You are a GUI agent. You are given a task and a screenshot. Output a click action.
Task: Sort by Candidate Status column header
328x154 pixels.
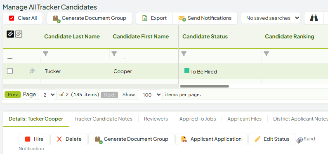pos(205,37)
